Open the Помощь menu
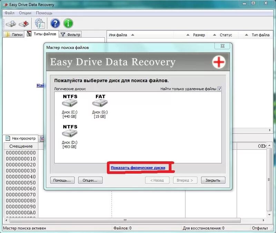276x233 pixels. 44,13
